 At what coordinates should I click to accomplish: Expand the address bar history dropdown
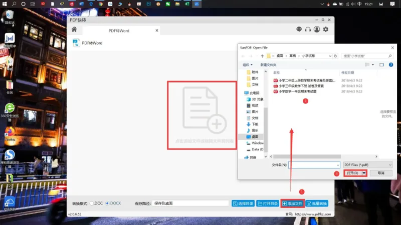(x=330, y=56)
